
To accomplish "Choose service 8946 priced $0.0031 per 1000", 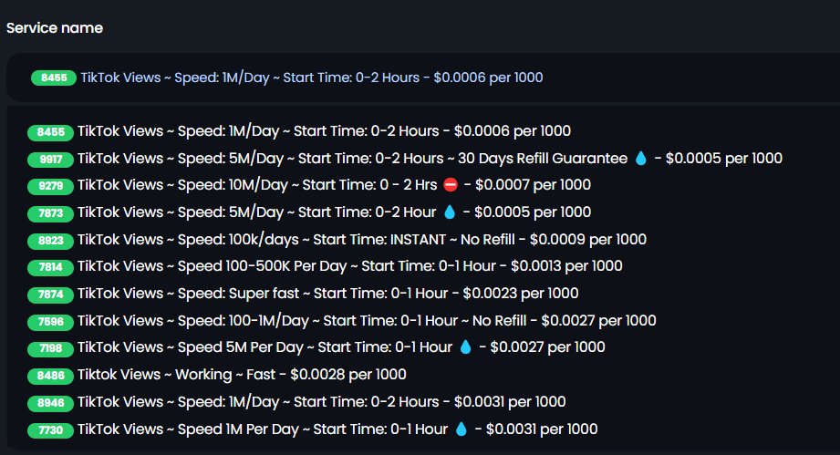I will click(296, 402).
